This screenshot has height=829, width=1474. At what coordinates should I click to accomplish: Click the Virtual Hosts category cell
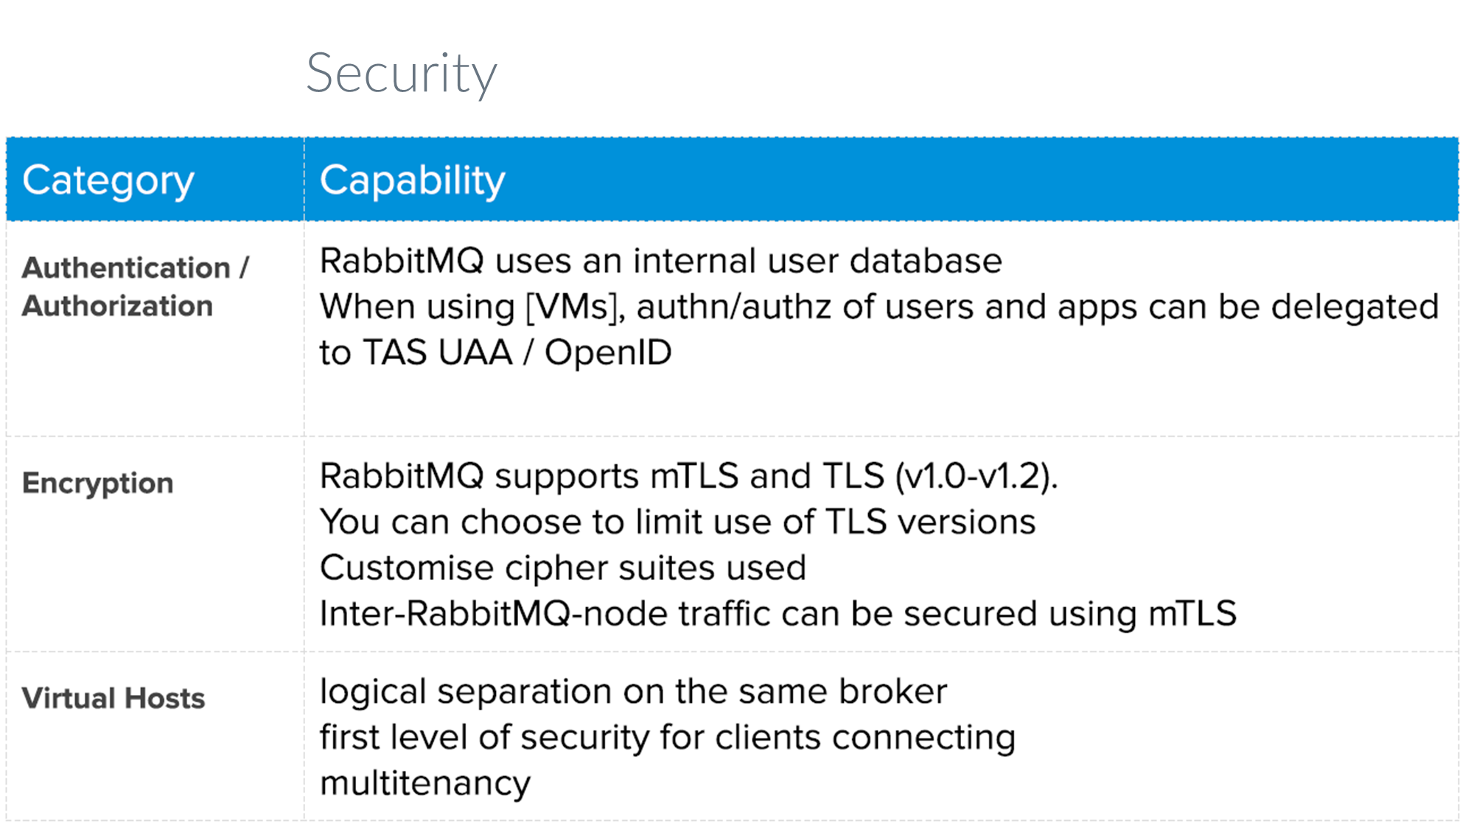click(113, 699)
